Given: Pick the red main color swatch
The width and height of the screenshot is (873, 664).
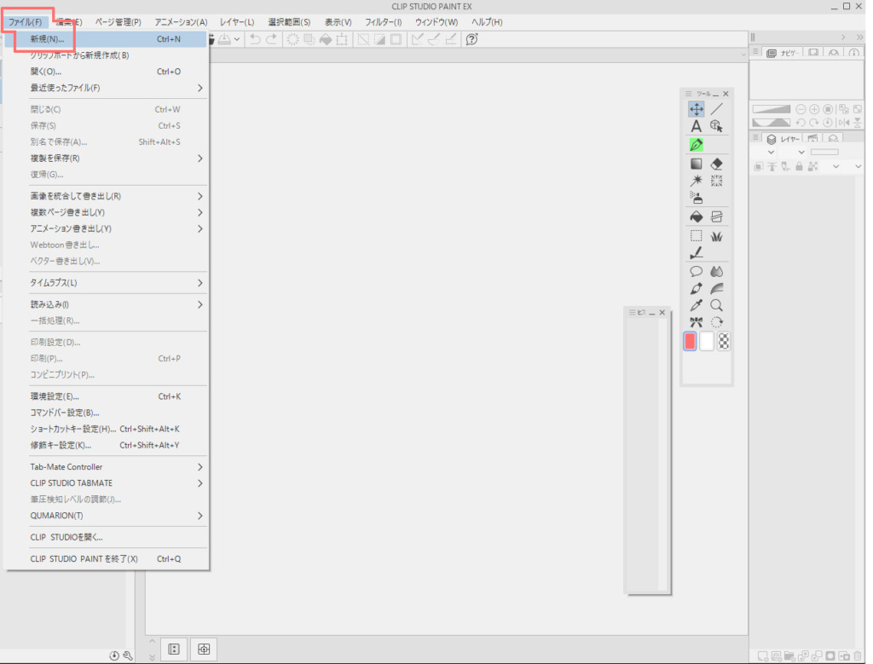Looking at the screenshot, I should pos(690,341).
